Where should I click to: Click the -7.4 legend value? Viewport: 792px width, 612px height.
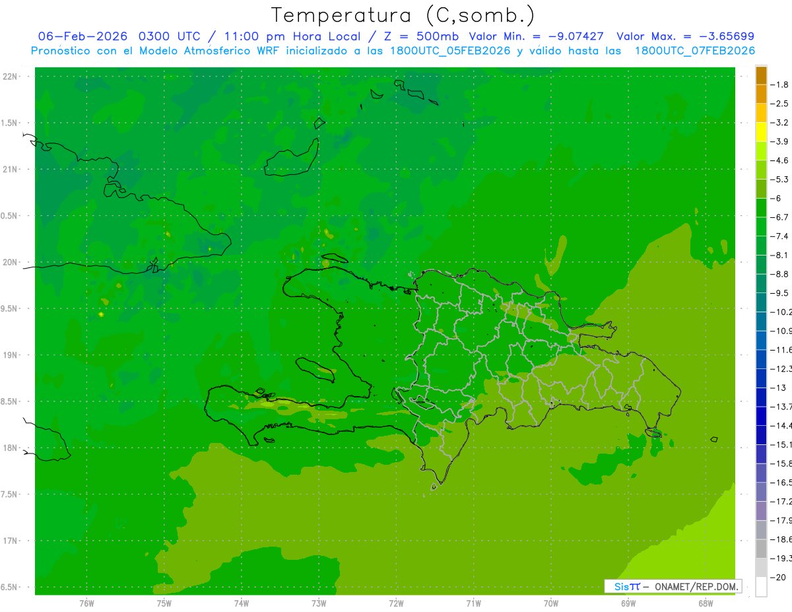pos(780,236)
